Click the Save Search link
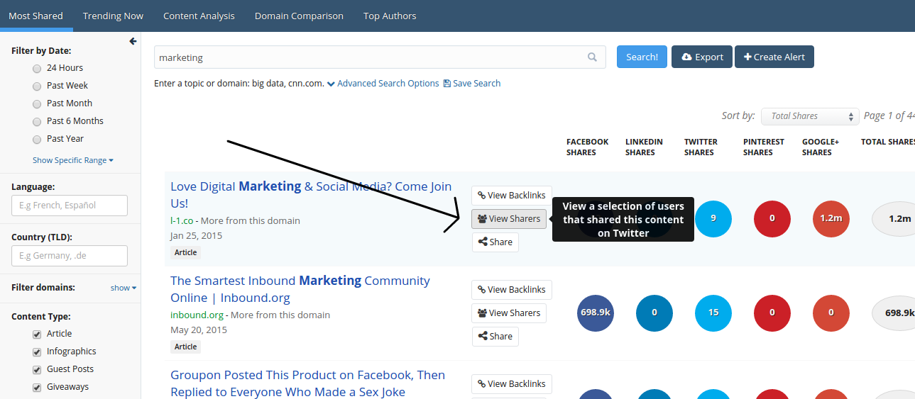This screenshot has height=399, width=915. pyautogui.click(x=472, y=84)
